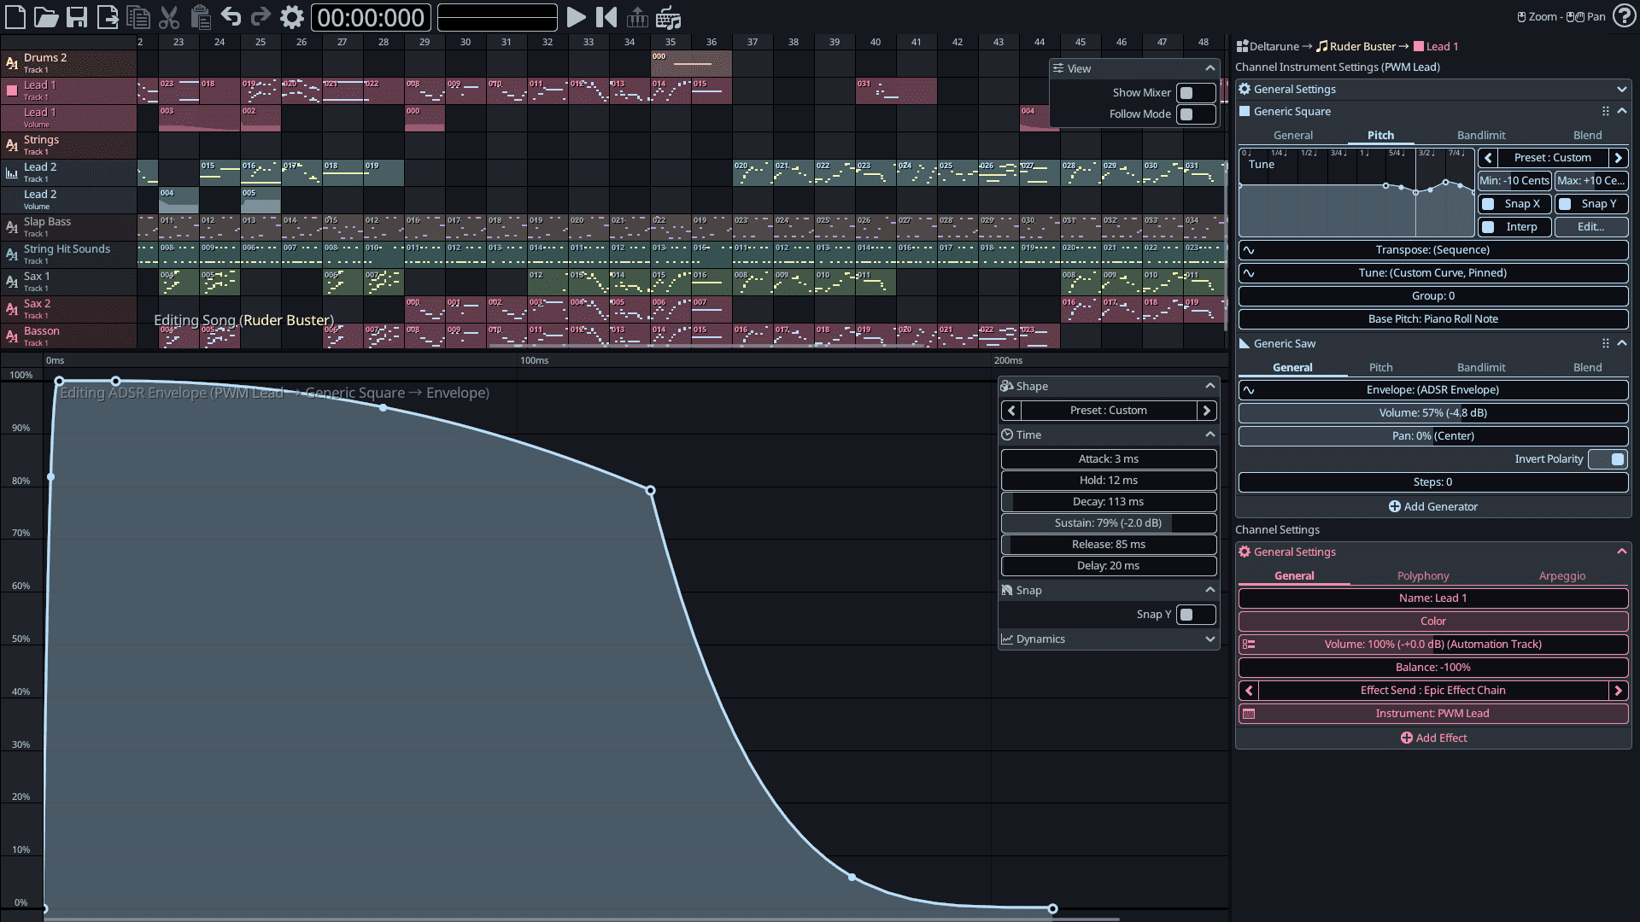The width and height of the screenshot is (1640, 922).
Task: Click the save file floppy icon
Action: (x=77, y=17)
